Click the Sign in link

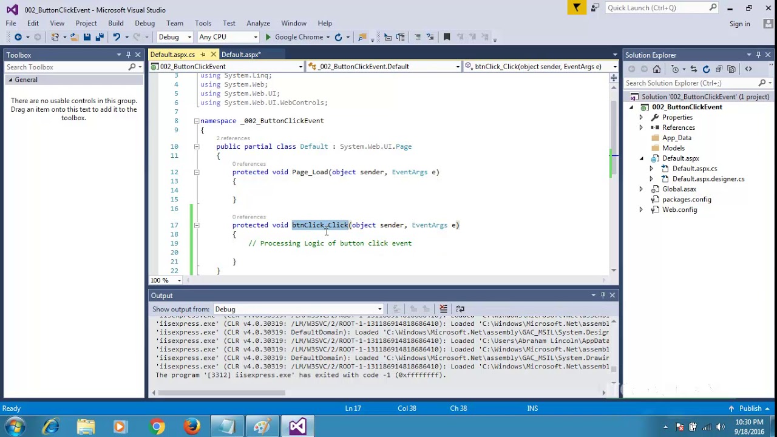pos(739,24)
